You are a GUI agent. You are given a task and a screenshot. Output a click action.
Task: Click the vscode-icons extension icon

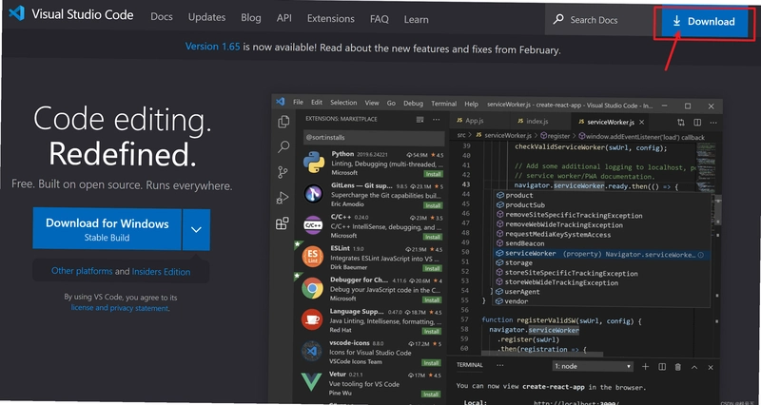[311, 351]
